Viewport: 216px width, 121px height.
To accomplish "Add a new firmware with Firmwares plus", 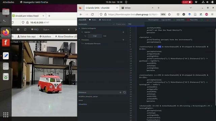I will click(123, 40).
